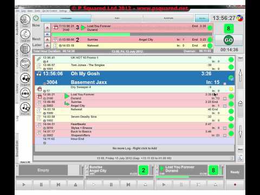
Task: Click the small blue button below Now arrow
Action: (x=47, y=34)
